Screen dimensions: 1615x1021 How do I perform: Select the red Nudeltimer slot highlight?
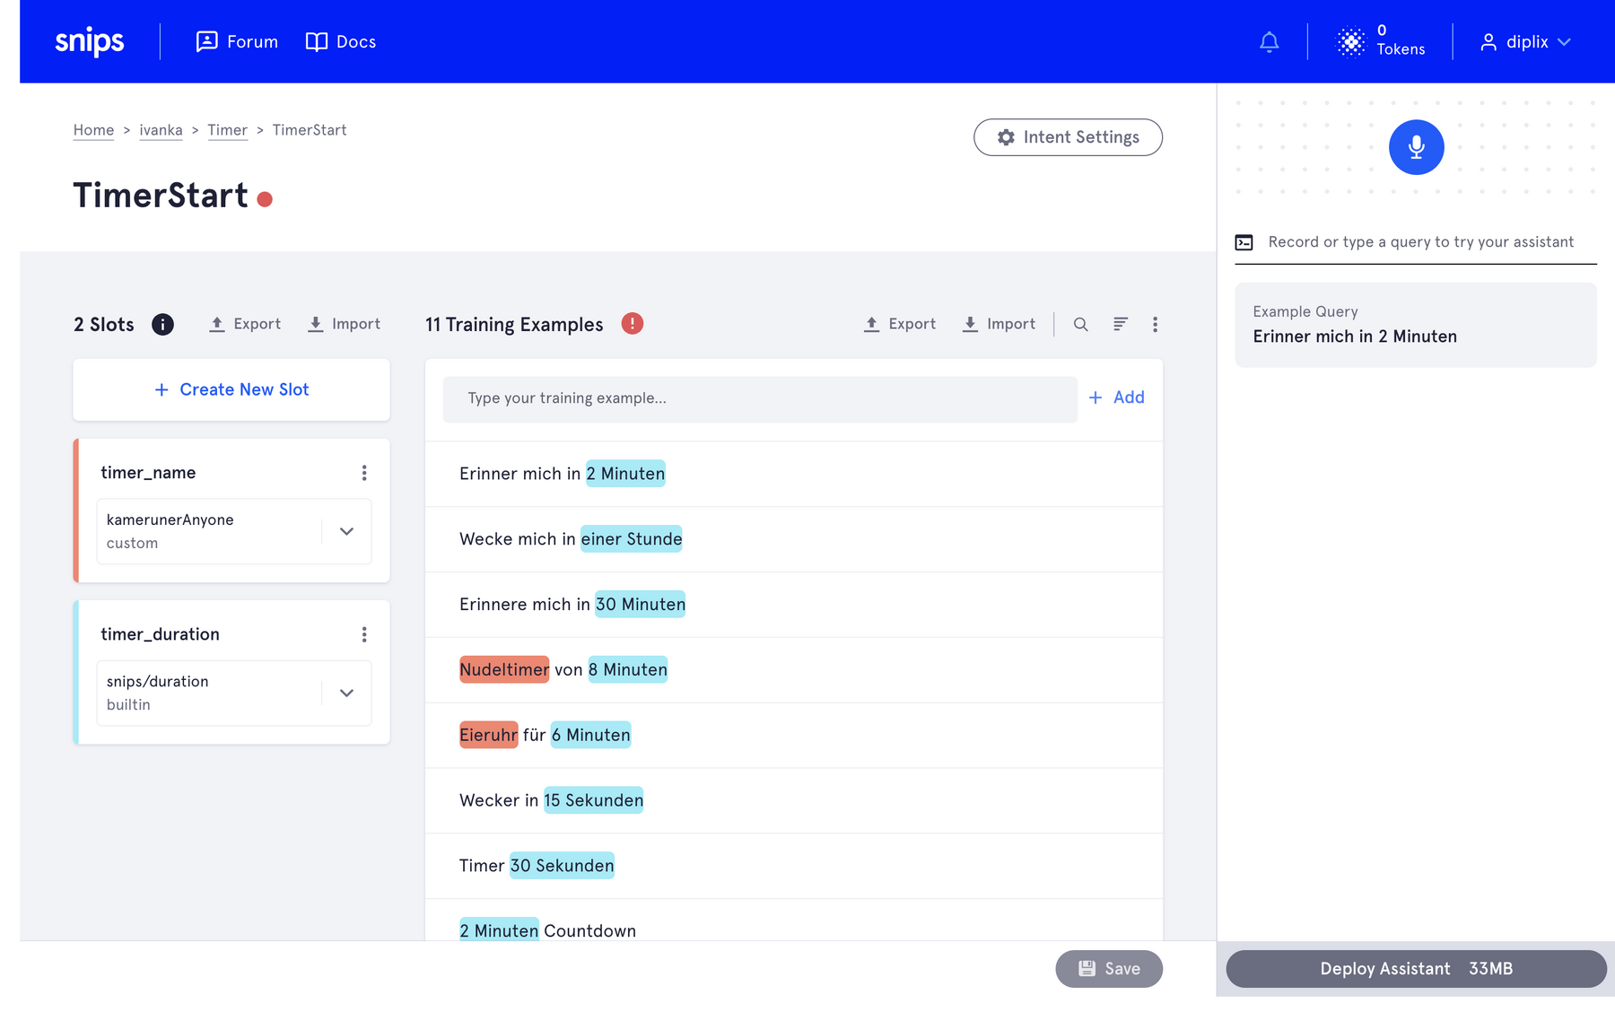coord(503,669)
